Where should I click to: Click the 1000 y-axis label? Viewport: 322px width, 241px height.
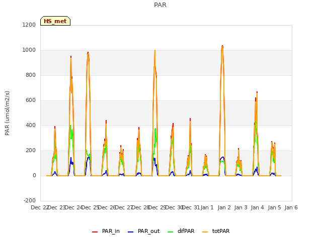pos(29,50)
